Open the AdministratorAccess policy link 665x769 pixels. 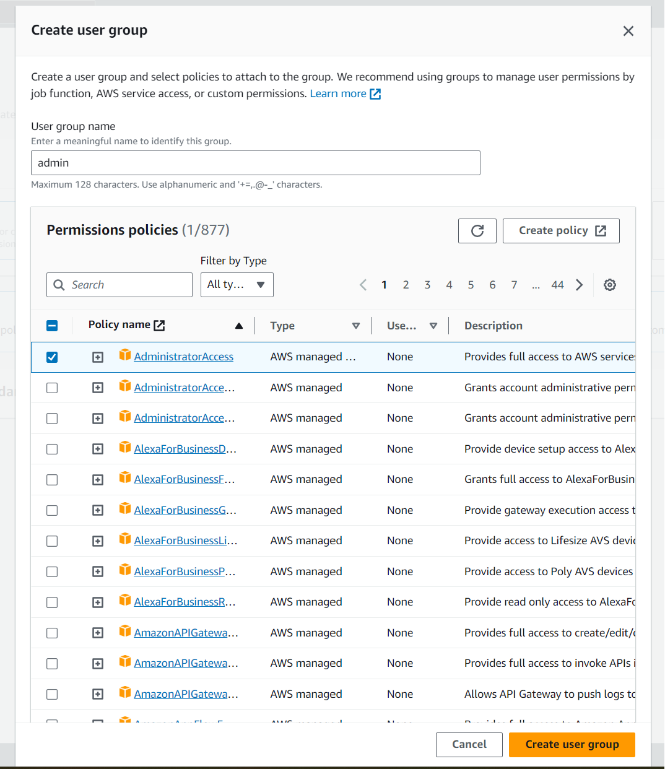click(x=184, y=357)
